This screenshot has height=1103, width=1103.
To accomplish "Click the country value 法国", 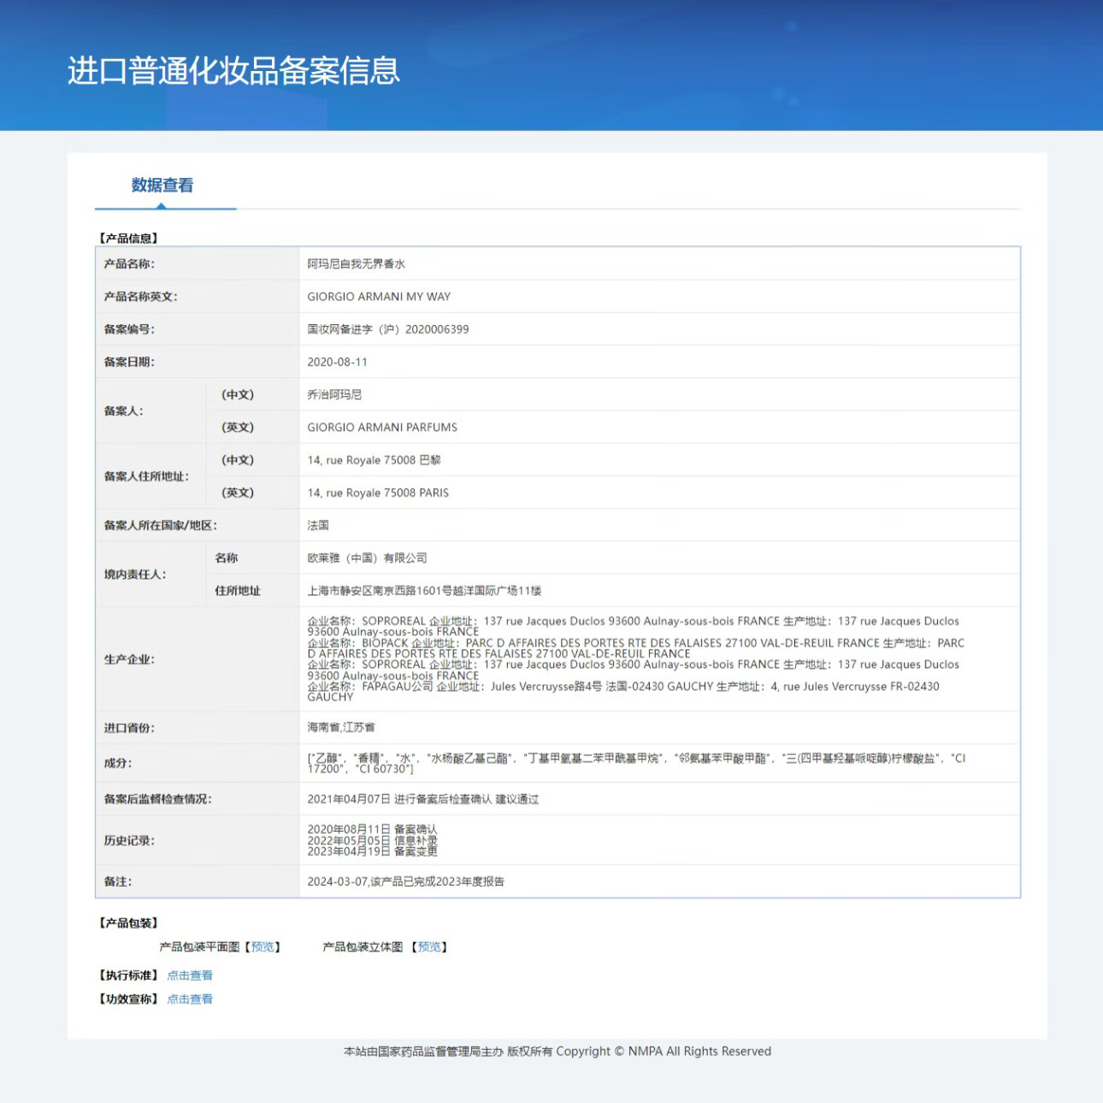I will [318, 525].
